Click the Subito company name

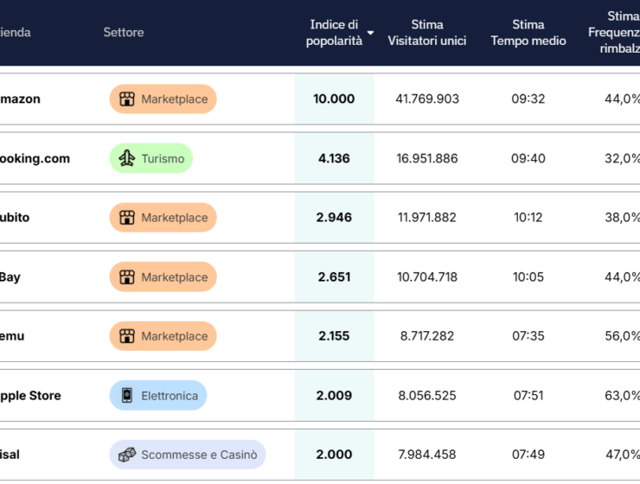[15, 218]
